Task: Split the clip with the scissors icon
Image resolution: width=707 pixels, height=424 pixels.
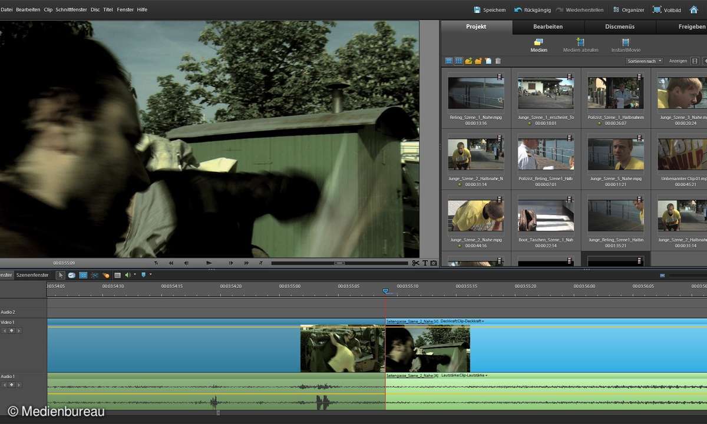Action: coord(416,263)
